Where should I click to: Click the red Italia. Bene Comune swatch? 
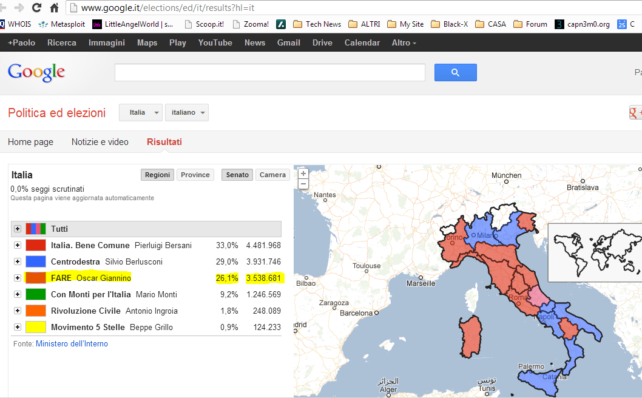(36, 245)
